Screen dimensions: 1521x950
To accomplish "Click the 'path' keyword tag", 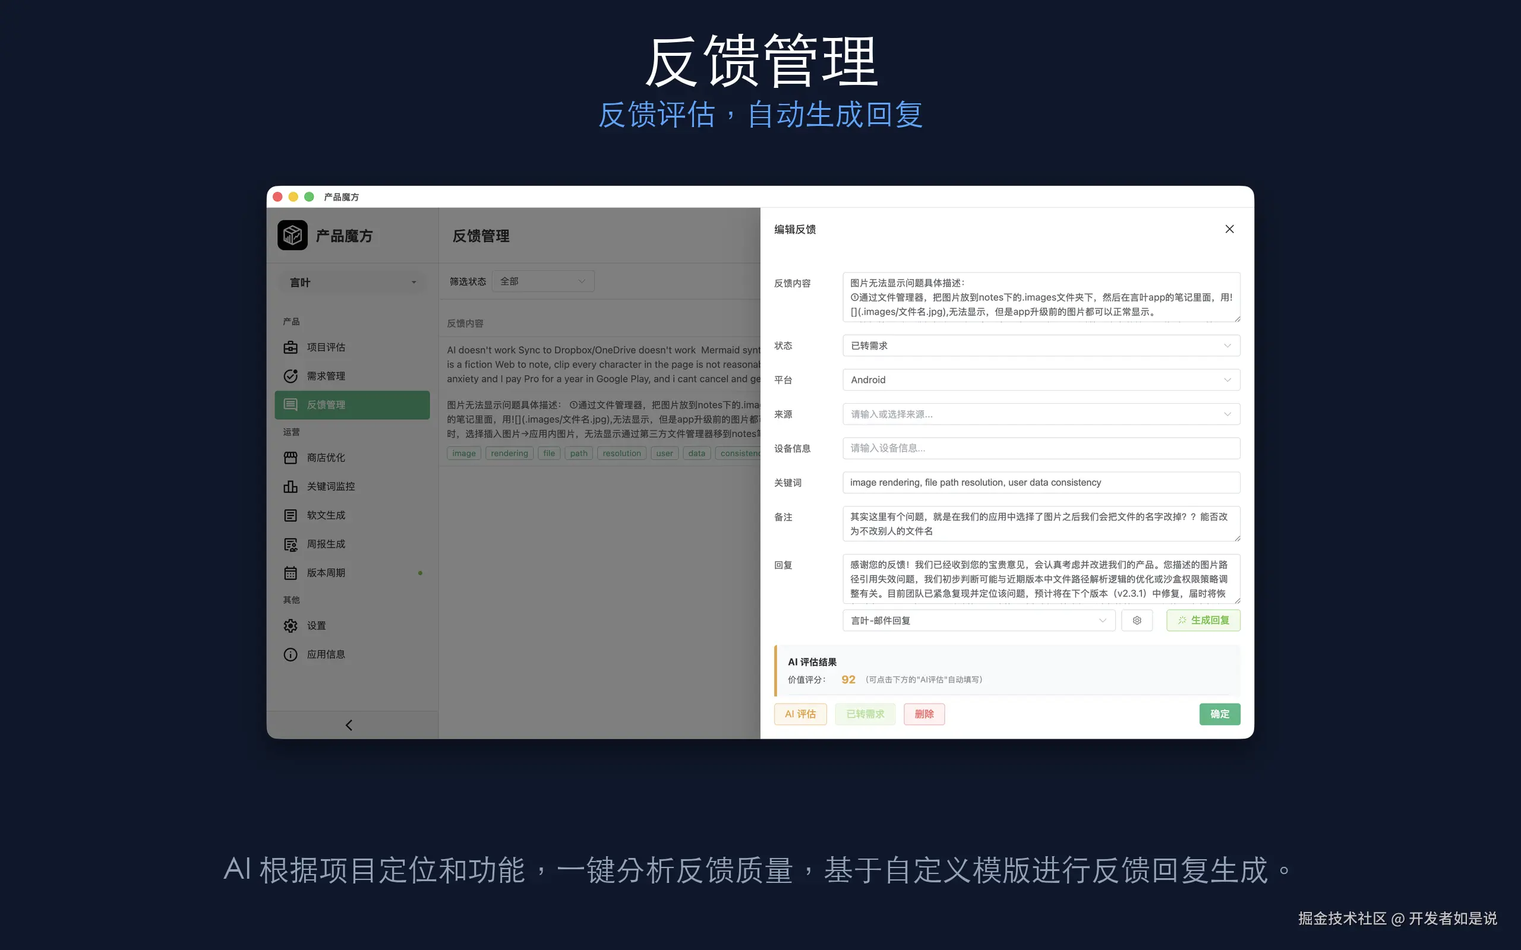I will [x=579, y=454].
